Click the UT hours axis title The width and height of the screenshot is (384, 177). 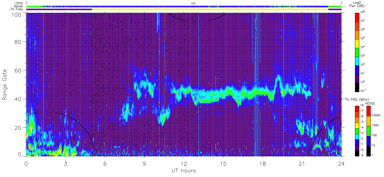(184, 170)
